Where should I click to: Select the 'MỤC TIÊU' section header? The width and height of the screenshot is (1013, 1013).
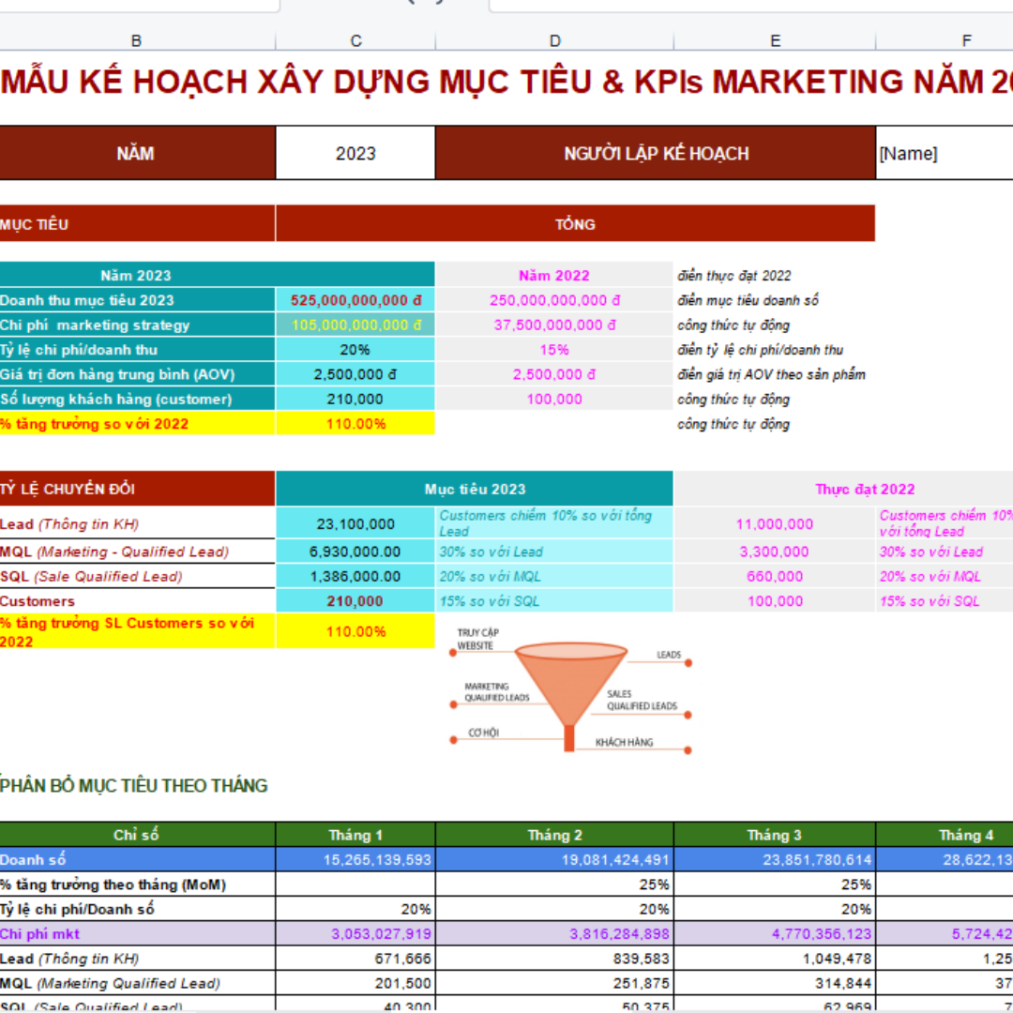click(137, 223)
